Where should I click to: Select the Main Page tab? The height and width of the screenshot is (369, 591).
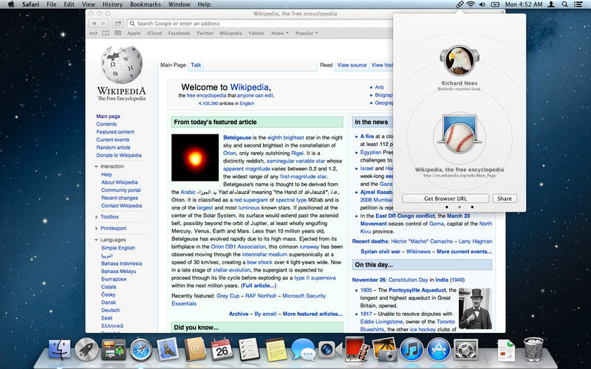pos(173,65)
